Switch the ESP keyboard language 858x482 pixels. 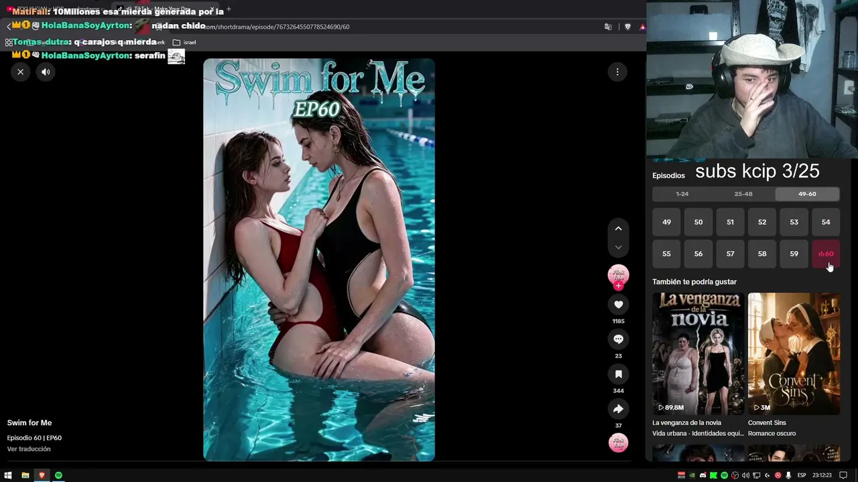pos(801,475)
